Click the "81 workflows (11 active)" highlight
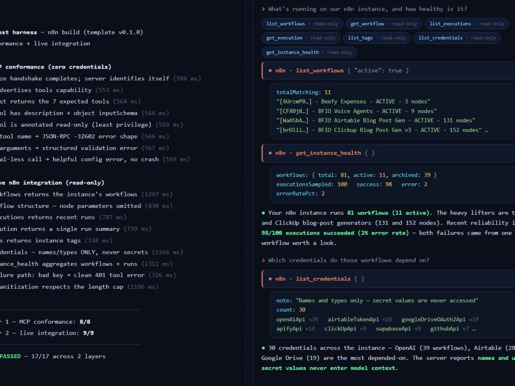This screenshot has width=515, height=386. 388,213
